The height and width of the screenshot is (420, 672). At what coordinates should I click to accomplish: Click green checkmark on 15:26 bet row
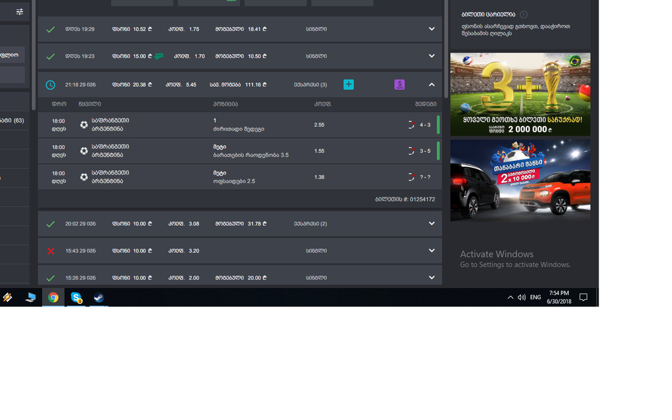[x=51, y=278]
